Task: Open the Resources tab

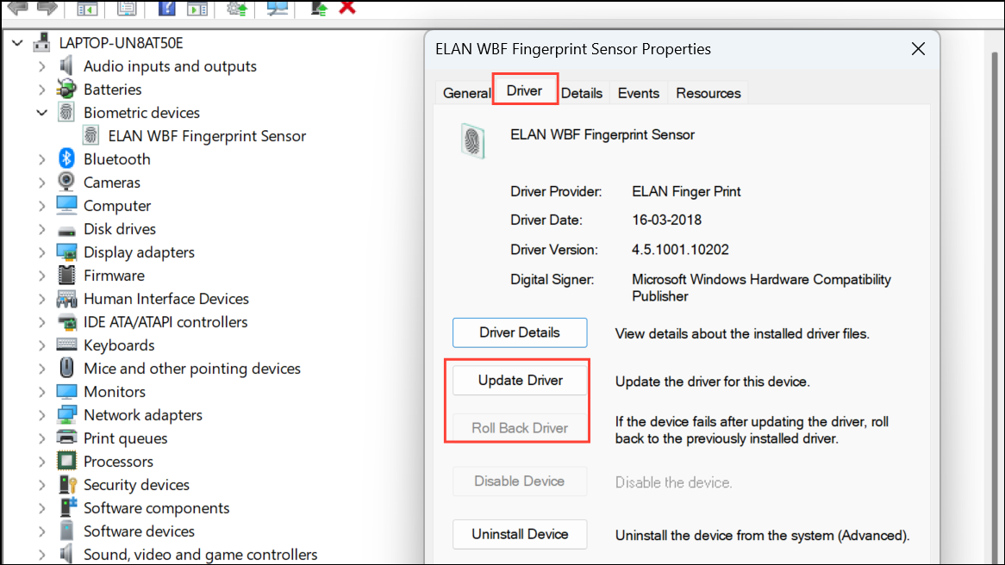Action: [708, 93]
